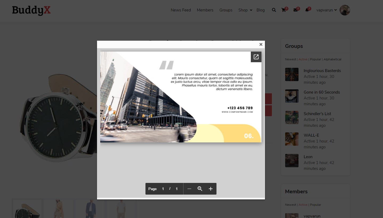This screenshot has width=383, height=218.
Task: Click the WALL-E group avatar
Action: click(292, 139)
